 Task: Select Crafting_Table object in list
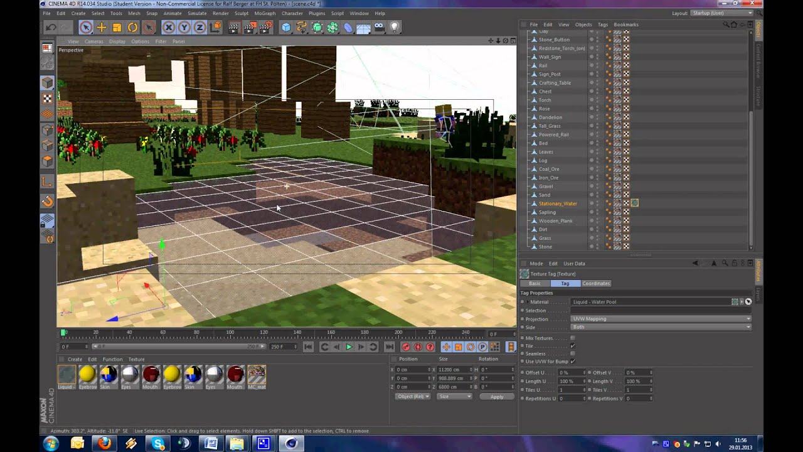click(555, 83)
